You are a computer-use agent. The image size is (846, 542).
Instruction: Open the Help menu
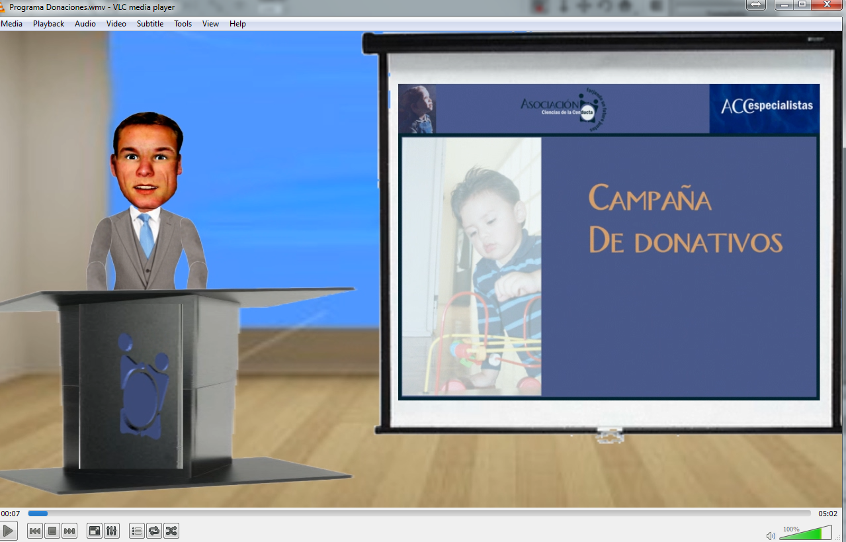(x=237, y=24)
